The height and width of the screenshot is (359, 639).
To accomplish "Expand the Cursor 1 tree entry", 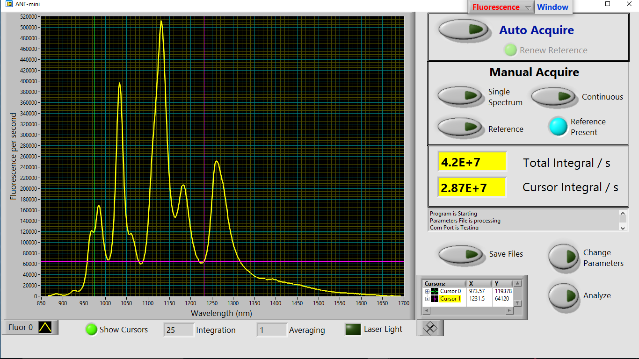I will pos(427,299).
